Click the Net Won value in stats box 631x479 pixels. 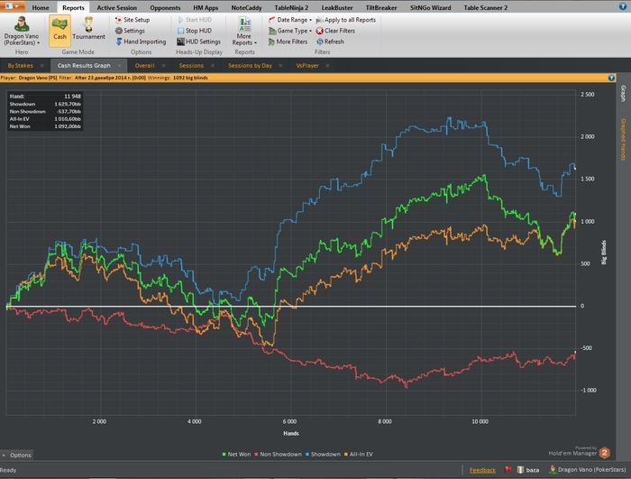point(68,126)
